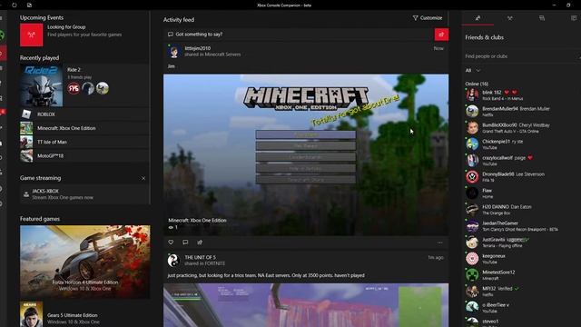581x327 pixels.
Task: Click the icon right of the refresh button in the title bar
Action: [x=29, y=5]
